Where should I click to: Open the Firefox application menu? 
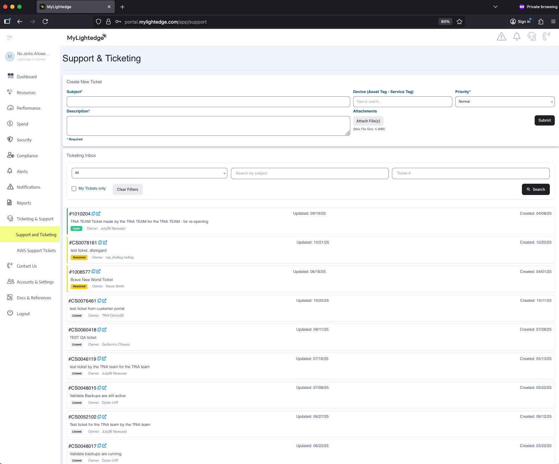pos(553,22)
